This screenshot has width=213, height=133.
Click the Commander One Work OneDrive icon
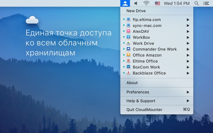tap(128, 49)
